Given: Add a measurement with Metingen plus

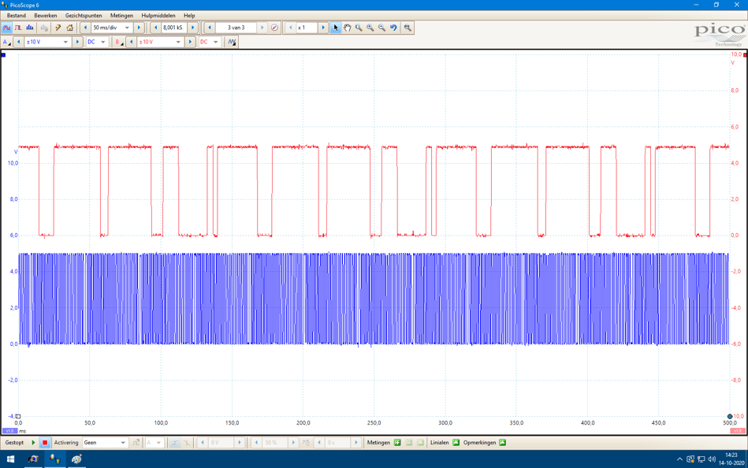Looking at the screenshot, I should click(397, 443).
